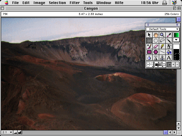Open the application switcher menu icon
The image size is (182, 136).
click(x=174, y=3)
